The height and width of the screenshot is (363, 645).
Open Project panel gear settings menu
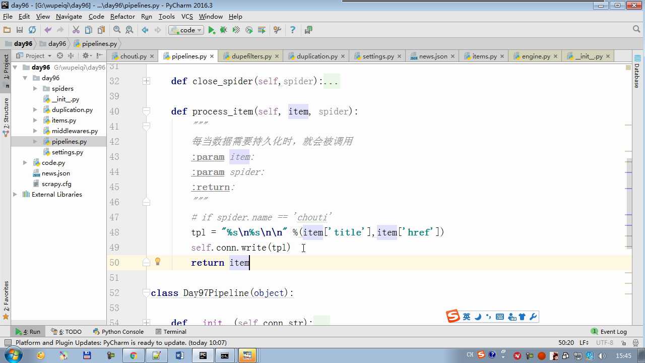(87, 56)
